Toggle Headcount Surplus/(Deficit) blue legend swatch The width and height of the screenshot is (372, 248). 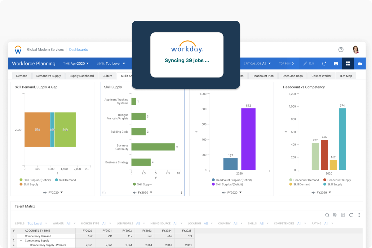[x=213, y=180]
